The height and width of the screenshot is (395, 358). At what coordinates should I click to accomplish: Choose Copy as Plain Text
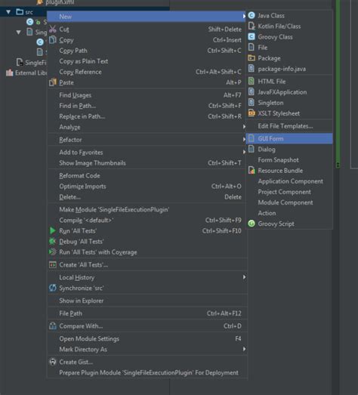(x=83, y=61)
